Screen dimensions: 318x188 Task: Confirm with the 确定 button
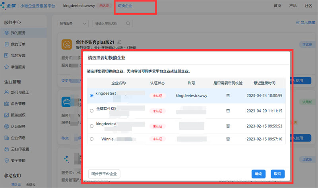[x=258, y=174]
